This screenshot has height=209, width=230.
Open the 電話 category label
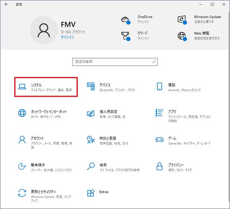click(171, 85)
